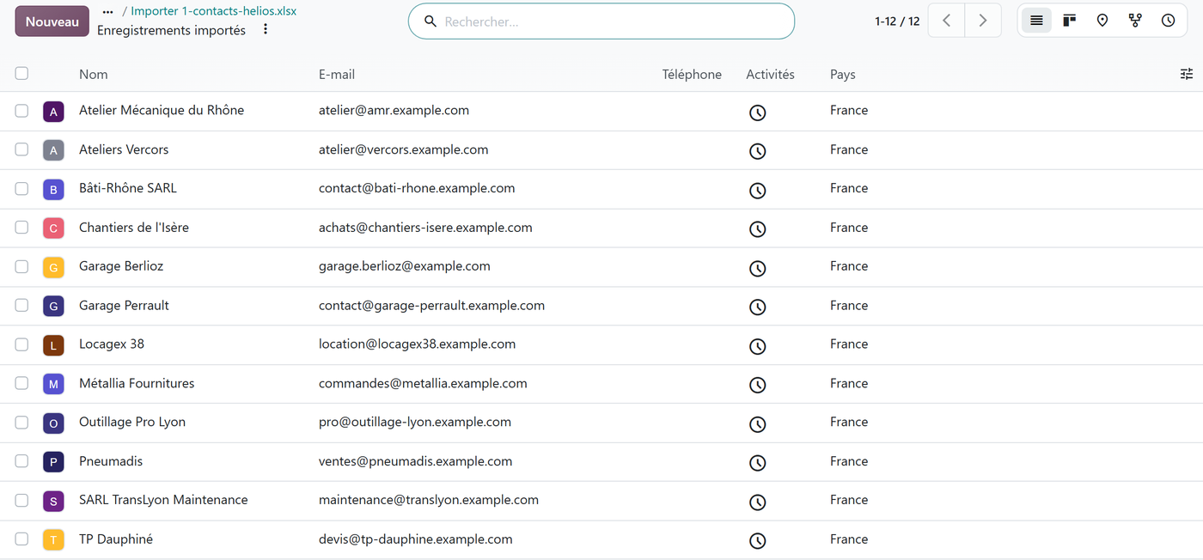Check the Garage Berlioz row
The image size is (1203, 560).
(21, 266)
